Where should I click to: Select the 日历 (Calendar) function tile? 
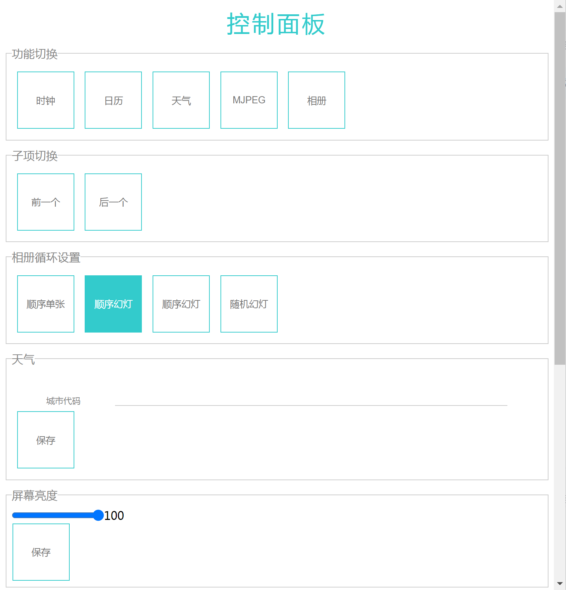pos(113,100)
